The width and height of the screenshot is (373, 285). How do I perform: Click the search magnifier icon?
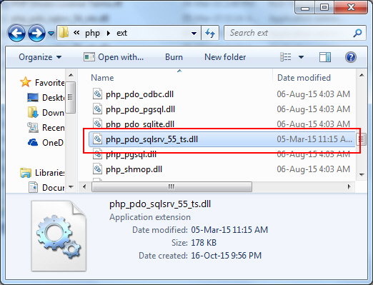357,33
